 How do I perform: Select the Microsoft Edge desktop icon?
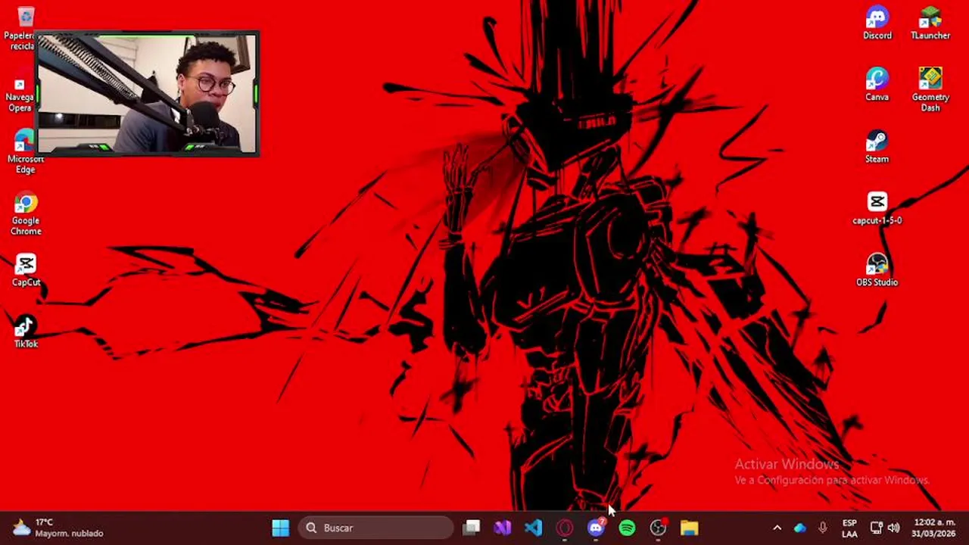[x=26, y=151]
